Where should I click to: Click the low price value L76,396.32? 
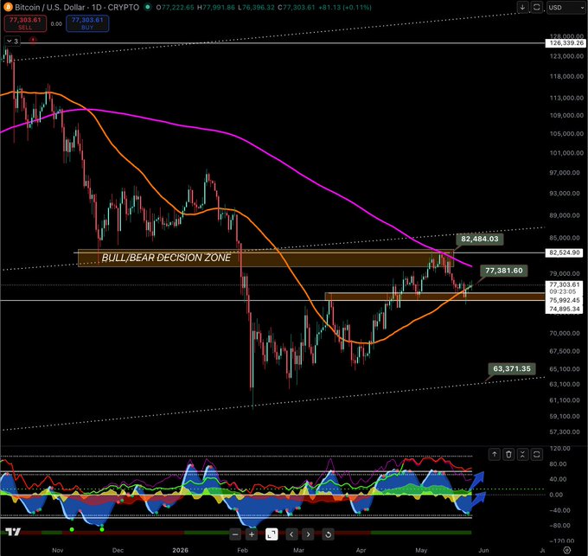(x=256, y=8)
